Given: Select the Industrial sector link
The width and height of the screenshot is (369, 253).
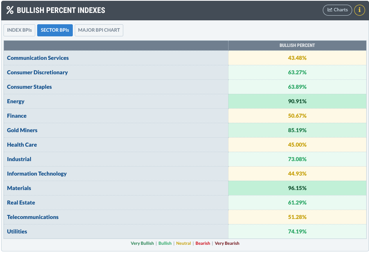Looking at the screenshot, I should (x=19, y=159).
